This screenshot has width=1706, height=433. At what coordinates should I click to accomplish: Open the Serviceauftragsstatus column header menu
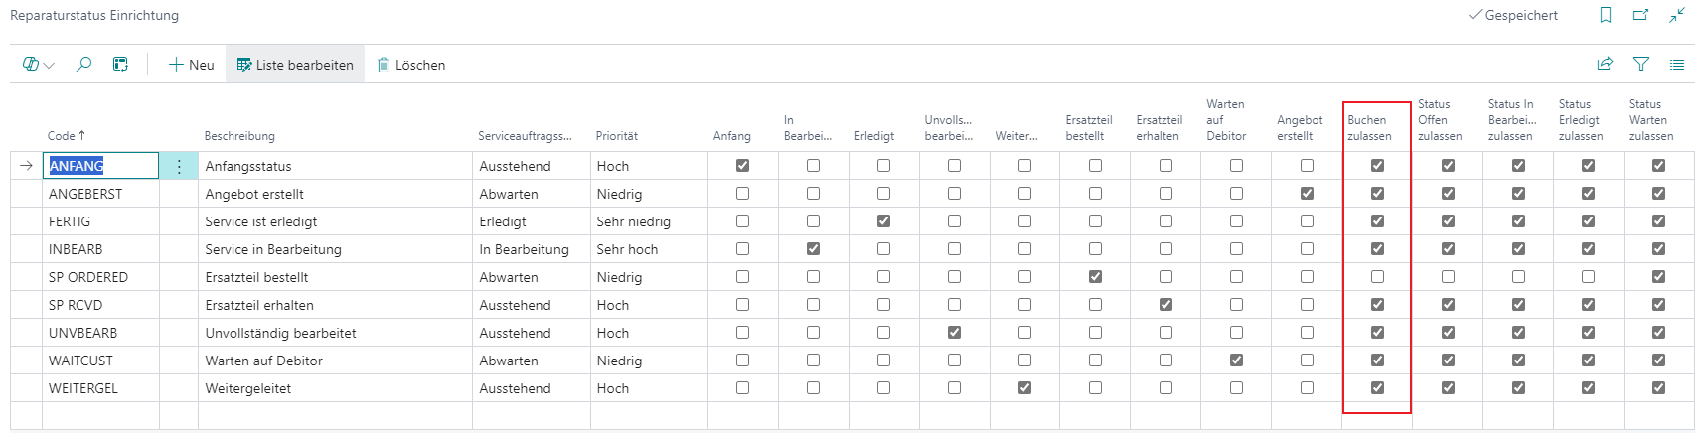[x=525, y=136]
